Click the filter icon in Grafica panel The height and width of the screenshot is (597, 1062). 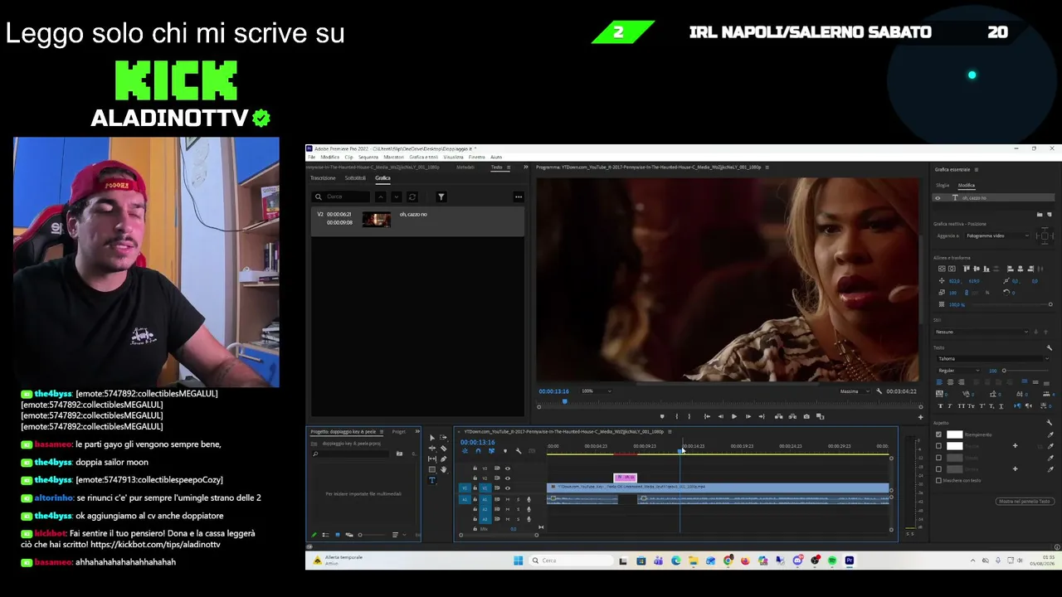click(441, 197)
